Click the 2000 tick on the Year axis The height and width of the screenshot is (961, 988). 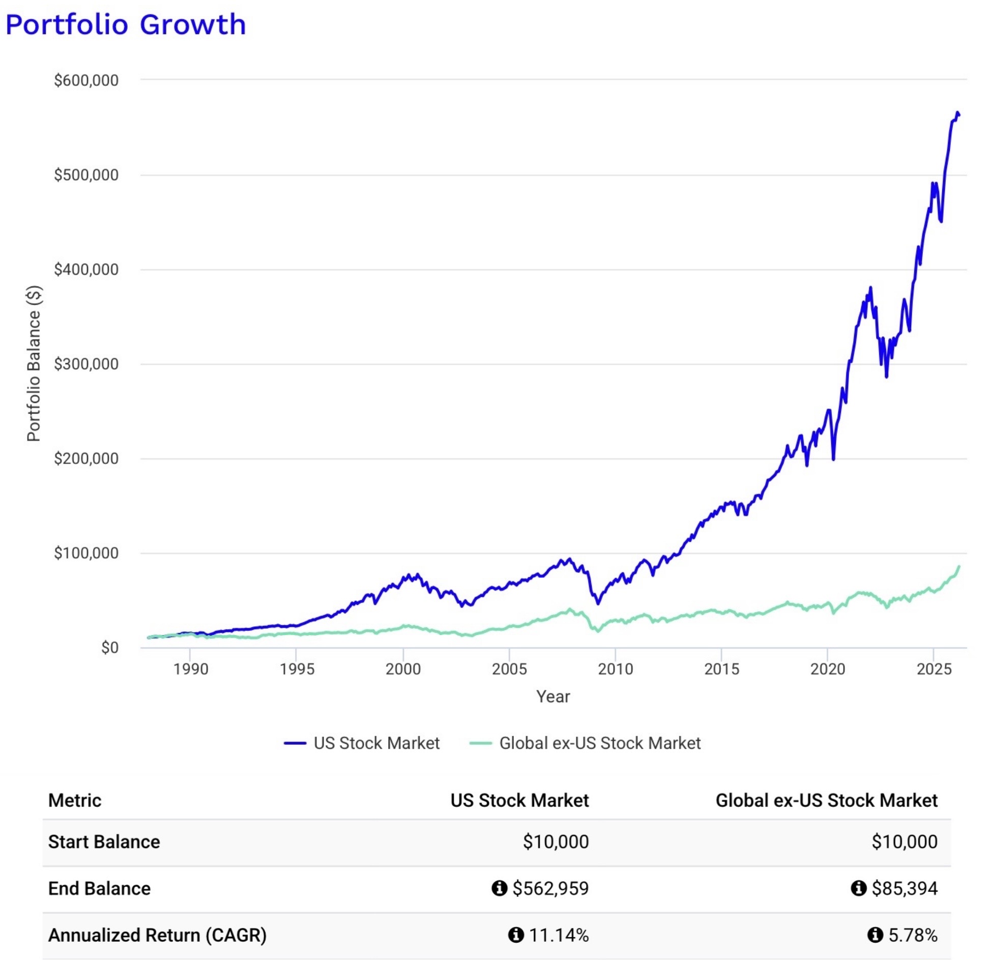point(403,668)
